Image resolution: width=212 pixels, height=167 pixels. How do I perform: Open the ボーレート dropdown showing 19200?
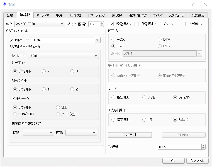[x=63, y=56]
